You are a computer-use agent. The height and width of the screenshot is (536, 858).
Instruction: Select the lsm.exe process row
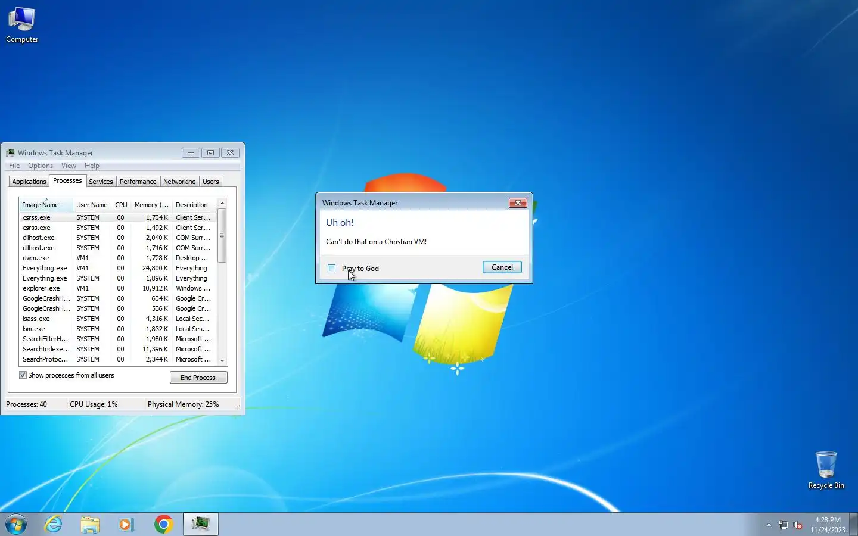[118, 329]
